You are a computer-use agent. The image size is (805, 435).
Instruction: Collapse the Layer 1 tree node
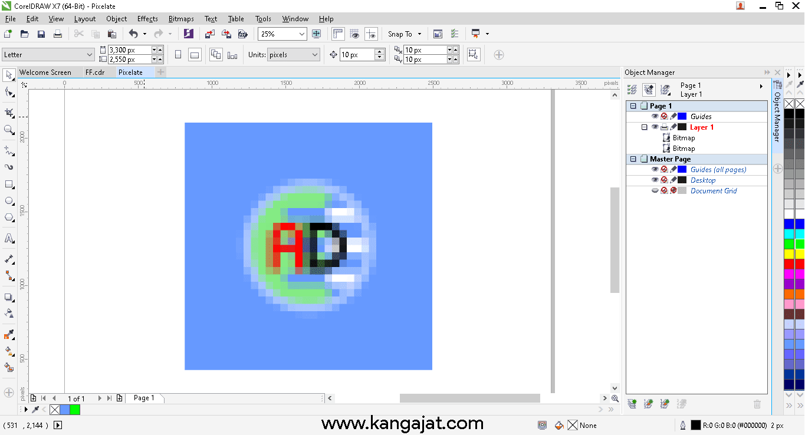[644, 127]
